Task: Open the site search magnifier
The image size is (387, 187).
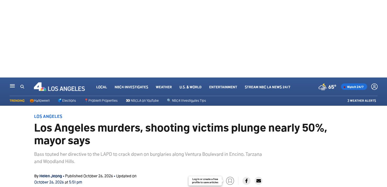Action: pos(22,87)
